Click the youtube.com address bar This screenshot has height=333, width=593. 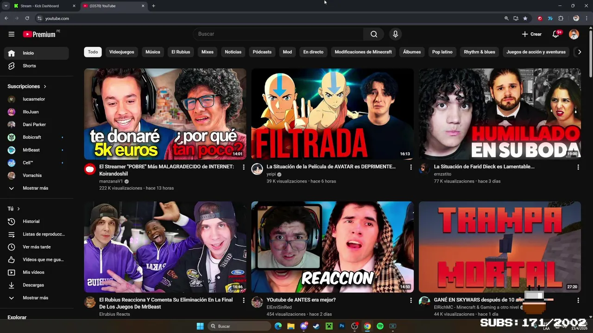point(269,18)
